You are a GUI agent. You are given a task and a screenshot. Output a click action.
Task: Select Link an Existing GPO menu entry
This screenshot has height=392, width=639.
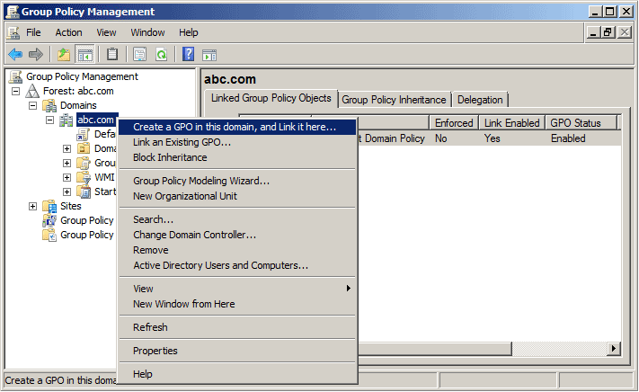[x=182, y=142]
